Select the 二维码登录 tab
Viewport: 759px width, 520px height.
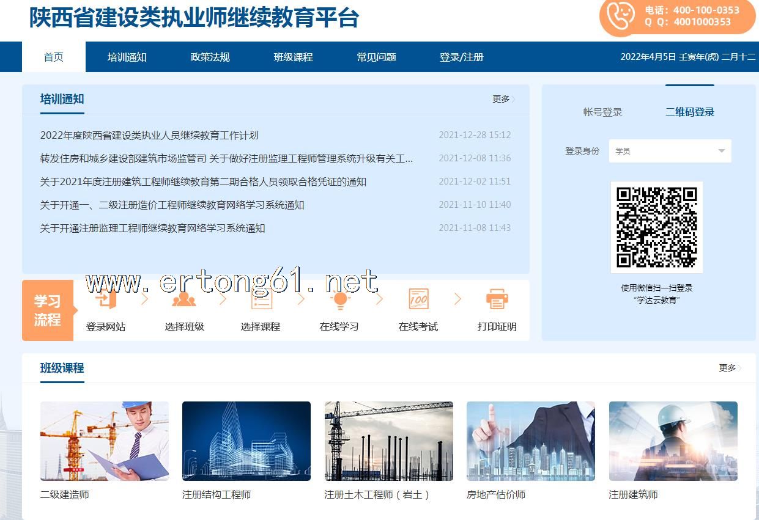690,112
